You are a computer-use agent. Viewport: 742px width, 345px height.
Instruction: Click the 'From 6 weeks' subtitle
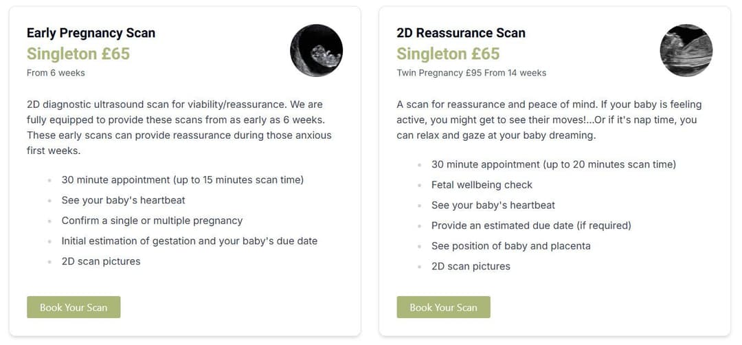pyautogui.click(x=56, y=73)
